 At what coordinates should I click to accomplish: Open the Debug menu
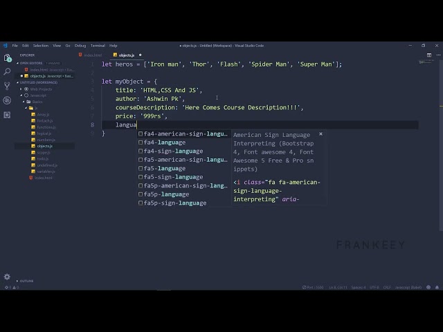pyautogui.click(x=80, y=46)
